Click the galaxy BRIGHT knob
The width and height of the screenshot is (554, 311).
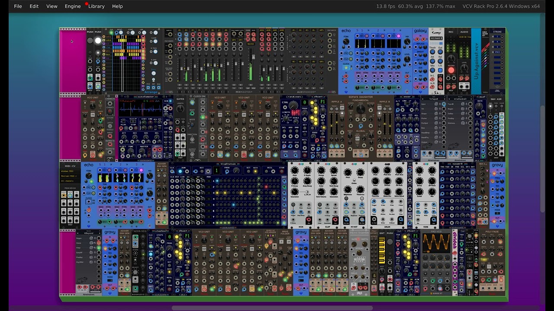pos(425,55)
